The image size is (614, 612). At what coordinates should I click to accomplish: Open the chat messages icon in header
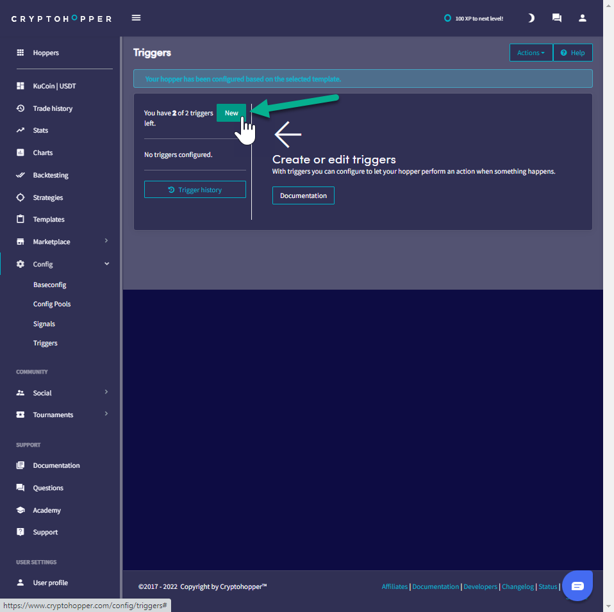click(556, 18)
